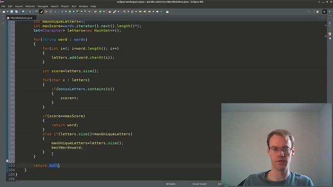The height and width of the screenshot is (187, 333).
Task: Click the New file wizard icon
Action: tap(4, 11)
